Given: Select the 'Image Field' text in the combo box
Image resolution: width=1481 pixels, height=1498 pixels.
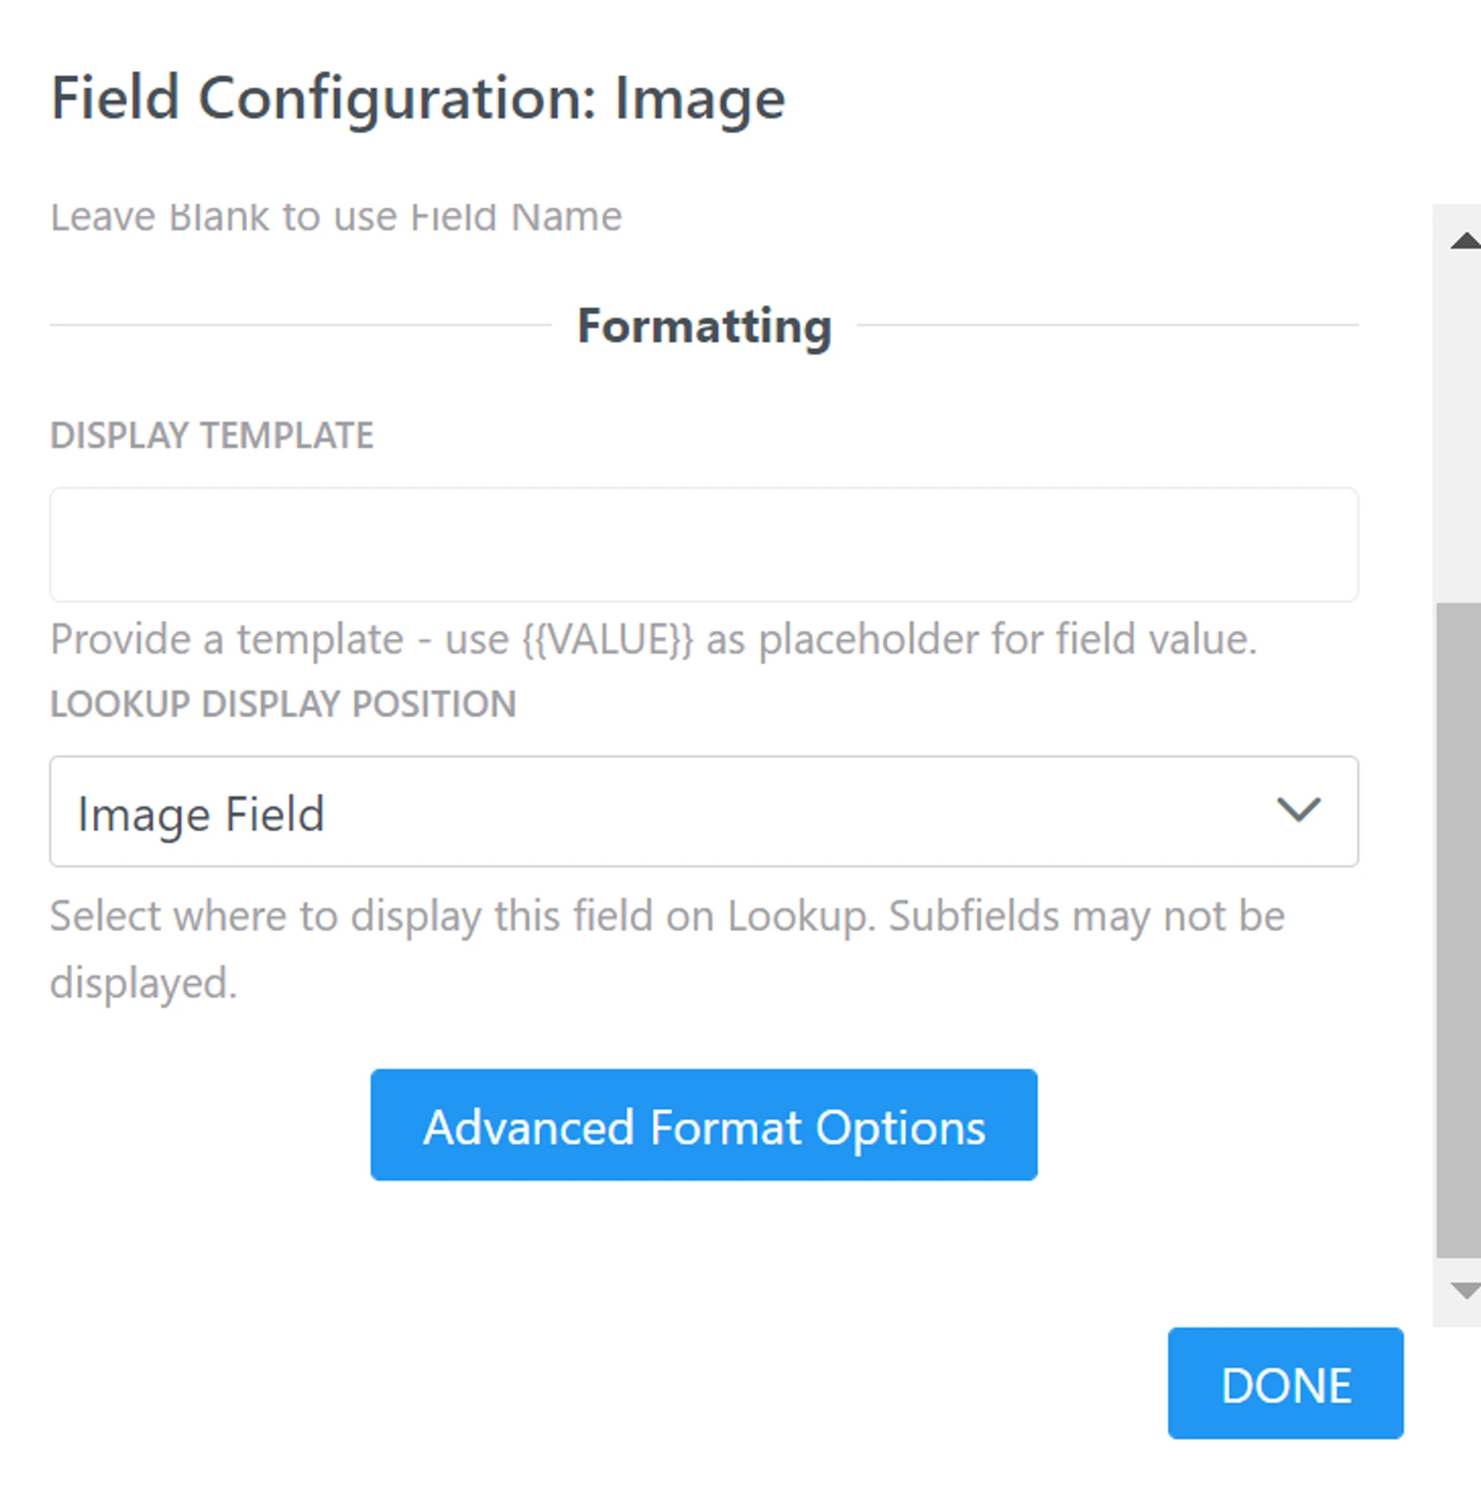Looking at the screenshot, I should point(201,815).
